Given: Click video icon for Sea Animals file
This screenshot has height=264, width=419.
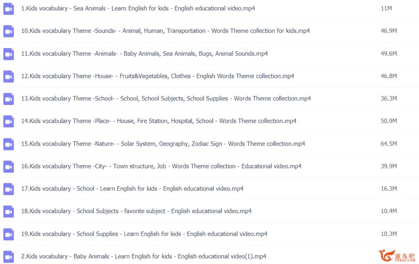Looking at the screenshot, I should 8,8.
